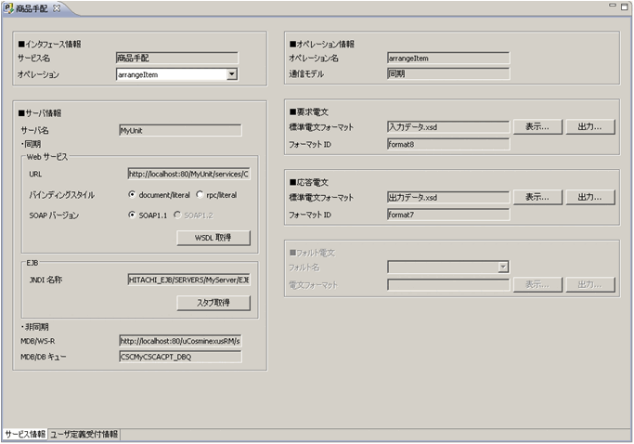Screen dimensions: 634x444
Task: Click the format7 ID field
Action: point(448,215)
